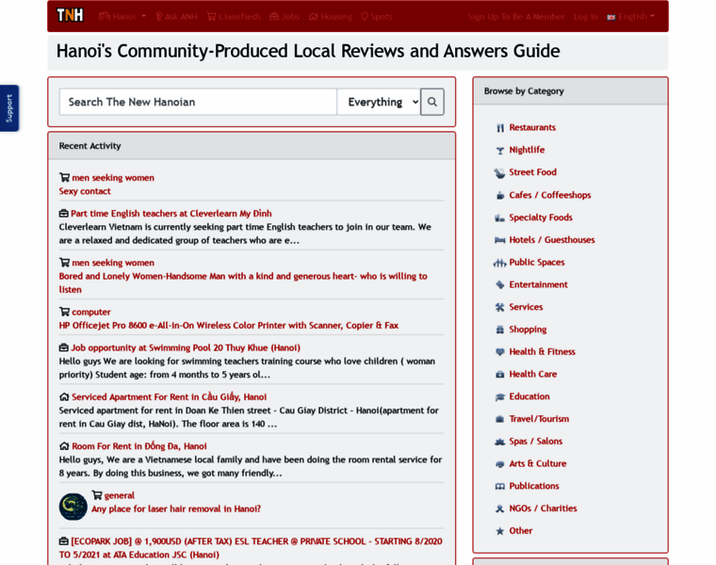Click the user avatar beside laser hair post

tap(73, 507)
